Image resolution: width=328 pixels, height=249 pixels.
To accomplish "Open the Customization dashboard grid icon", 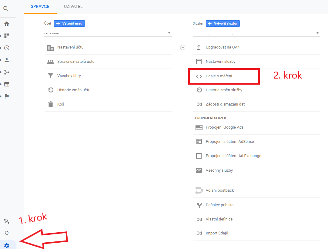I will (7, 36).
